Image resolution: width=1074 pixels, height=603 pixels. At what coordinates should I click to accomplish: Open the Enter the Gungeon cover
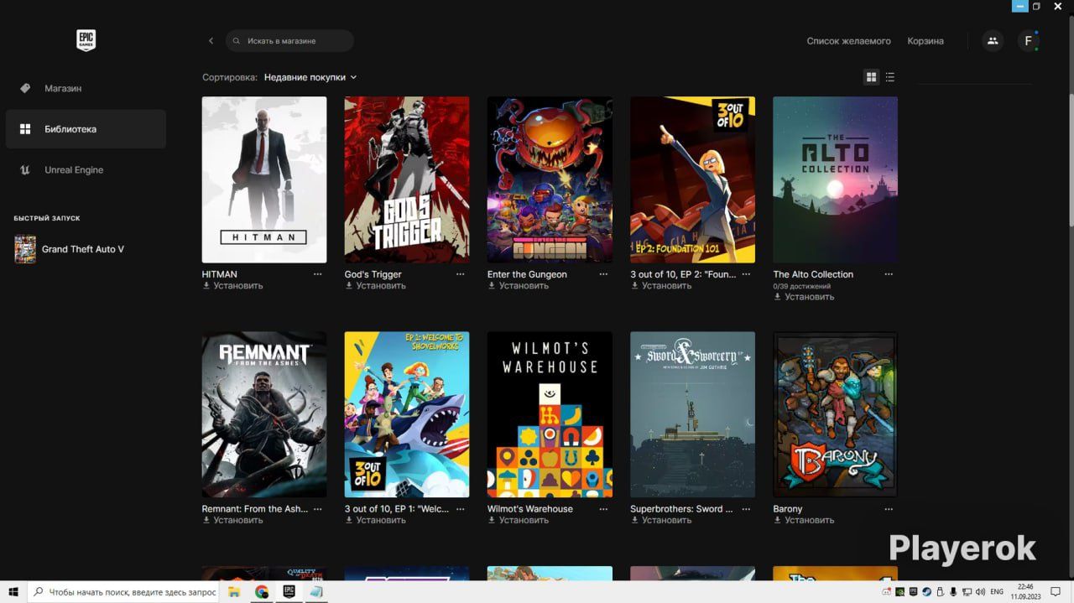point(550,179)
